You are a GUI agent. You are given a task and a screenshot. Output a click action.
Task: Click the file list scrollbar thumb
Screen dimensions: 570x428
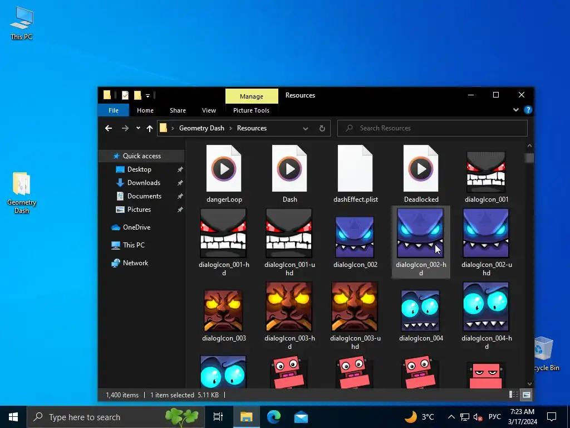pyautogui.click(x=529, y=158)
